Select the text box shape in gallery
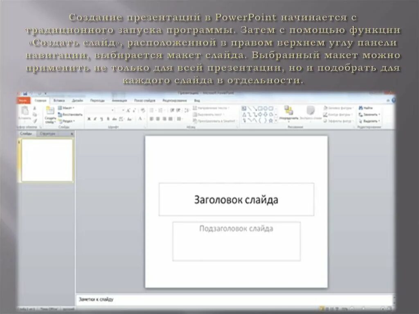 pos(244,108)
